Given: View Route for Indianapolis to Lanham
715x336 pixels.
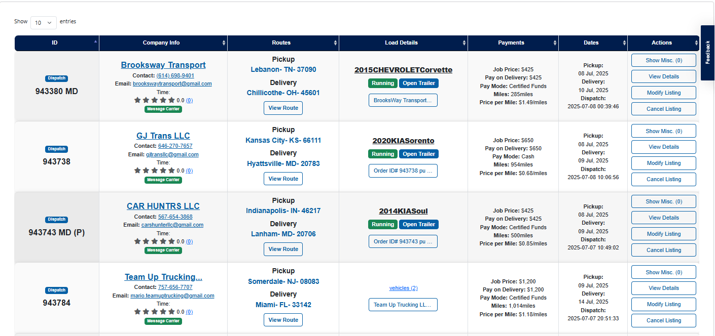Looking at the screenshot, I should (x=283, y=249).
